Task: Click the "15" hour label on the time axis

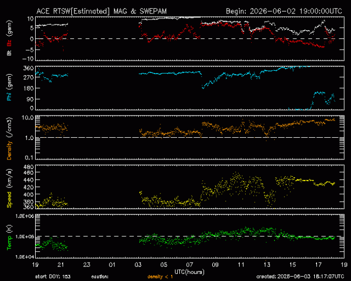Action: (x=293, y=265)
